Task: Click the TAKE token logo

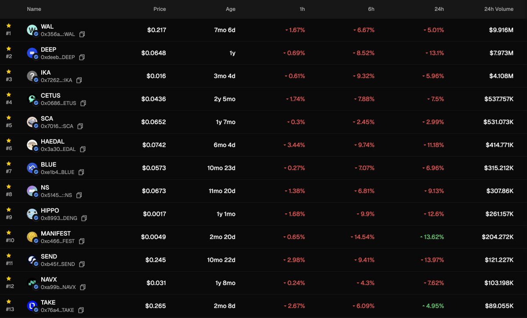Action: [32, 306]
